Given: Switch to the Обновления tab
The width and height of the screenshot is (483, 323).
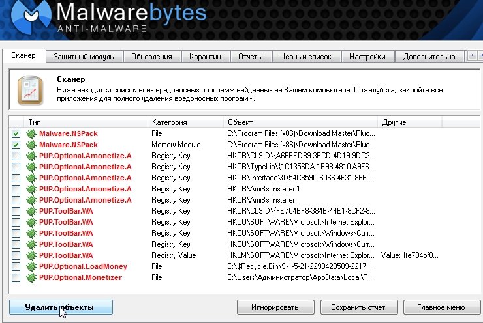Looking at the screenshot, I should (151, 57).
